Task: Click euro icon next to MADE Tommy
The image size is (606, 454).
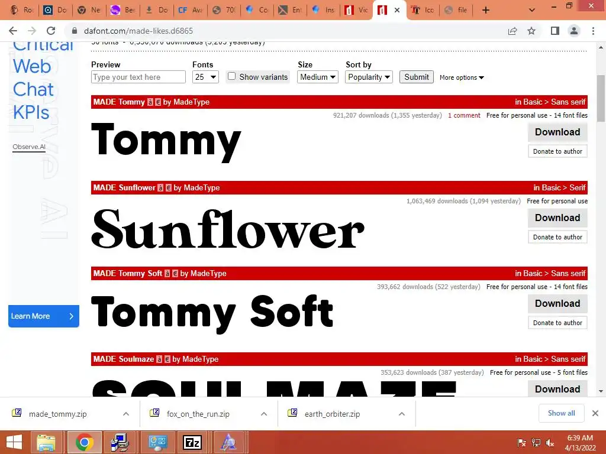Action: tap(157, 102)
